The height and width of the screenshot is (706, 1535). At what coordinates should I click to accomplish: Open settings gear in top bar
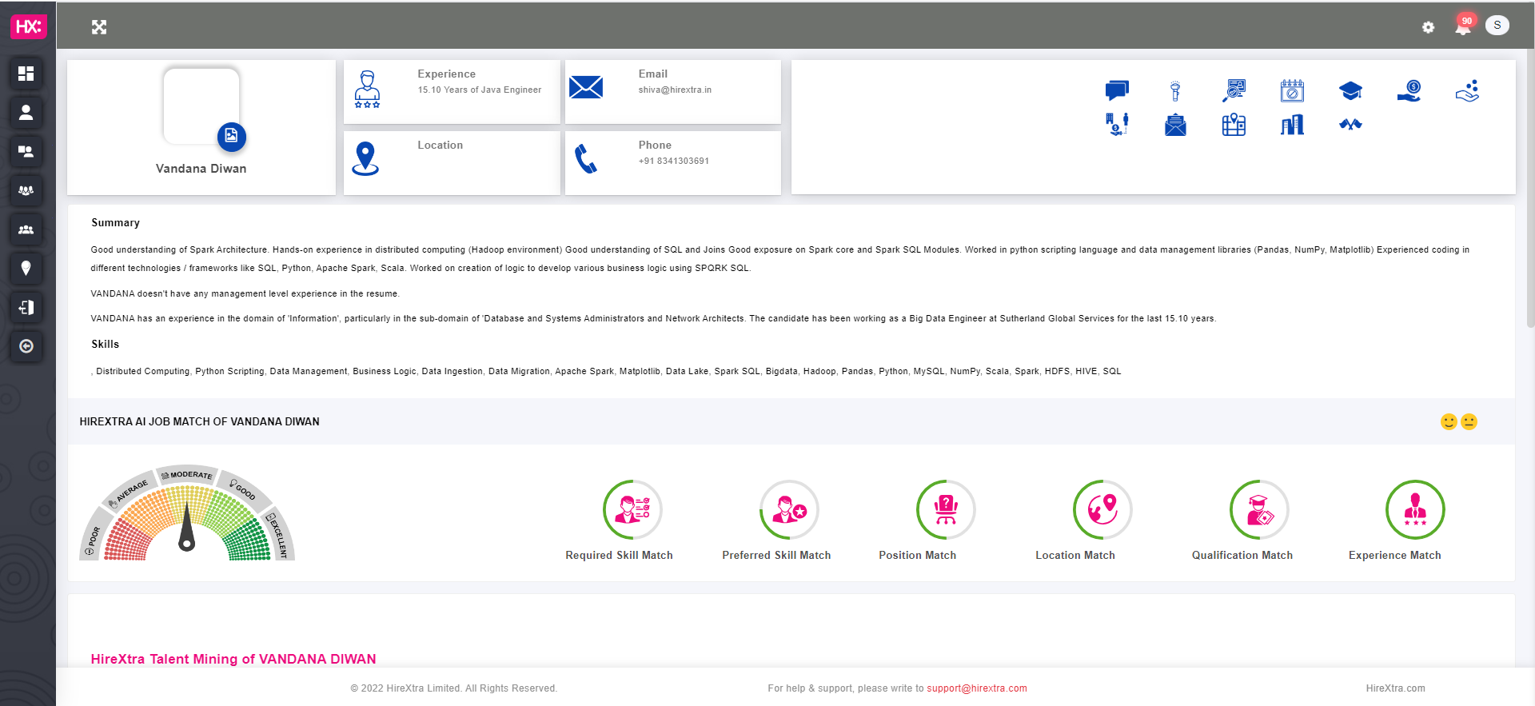(x=1429, y=27)
